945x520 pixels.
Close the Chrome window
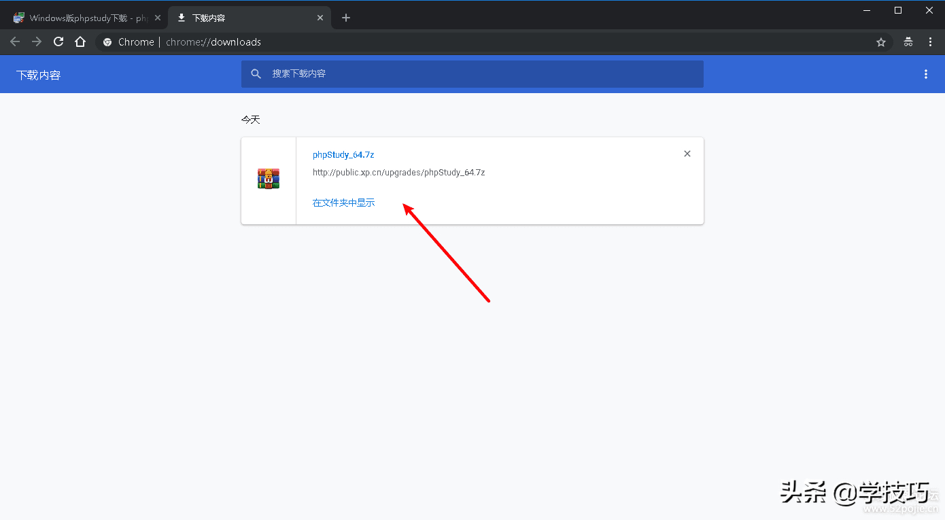[929, 10]
